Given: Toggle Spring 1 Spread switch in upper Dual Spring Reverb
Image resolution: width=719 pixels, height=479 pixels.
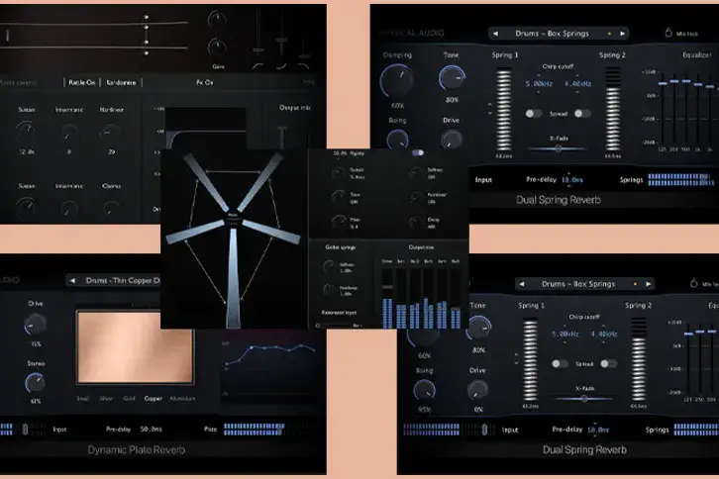Looking at the screenshot, I should pyautogui.click(x=533, y=113).
